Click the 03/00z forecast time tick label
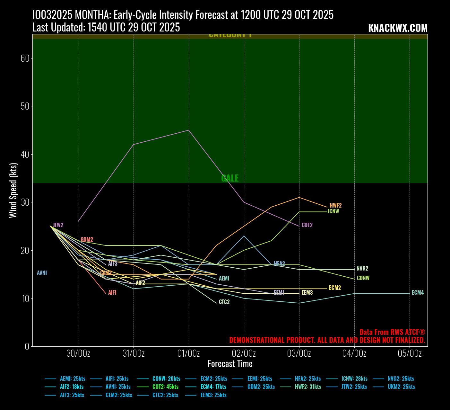The width and height of the screenshot is (450, 410). pos(299,353)
